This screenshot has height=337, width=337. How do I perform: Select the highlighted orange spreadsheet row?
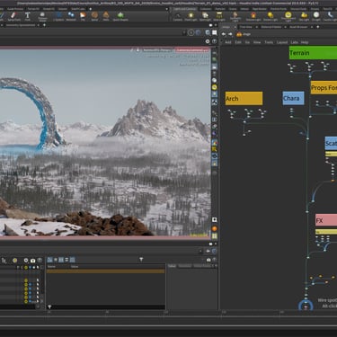pos(105,271)
